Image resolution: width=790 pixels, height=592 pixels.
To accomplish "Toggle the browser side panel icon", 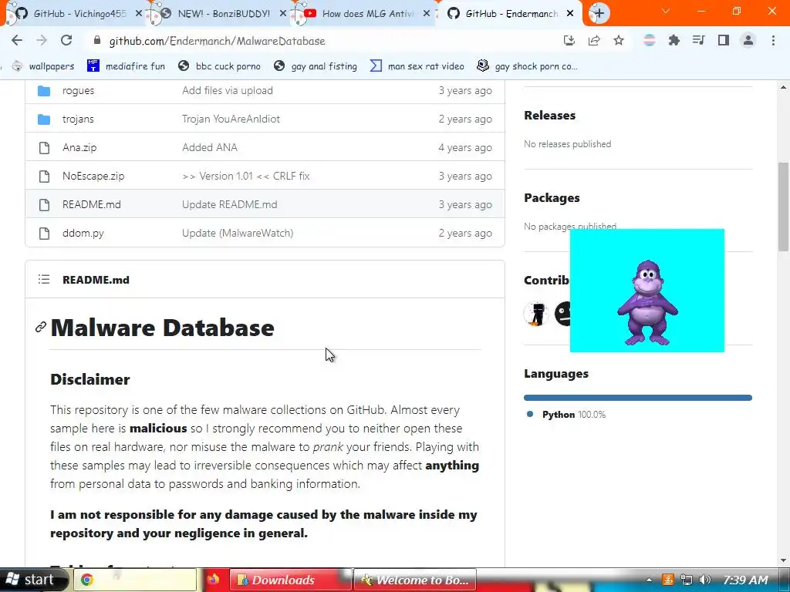I will [724, 41].
